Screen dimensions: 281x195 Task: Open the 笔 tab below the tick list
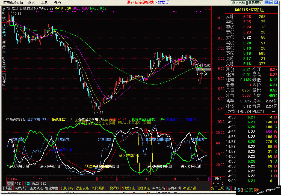[x=228, y=188]
